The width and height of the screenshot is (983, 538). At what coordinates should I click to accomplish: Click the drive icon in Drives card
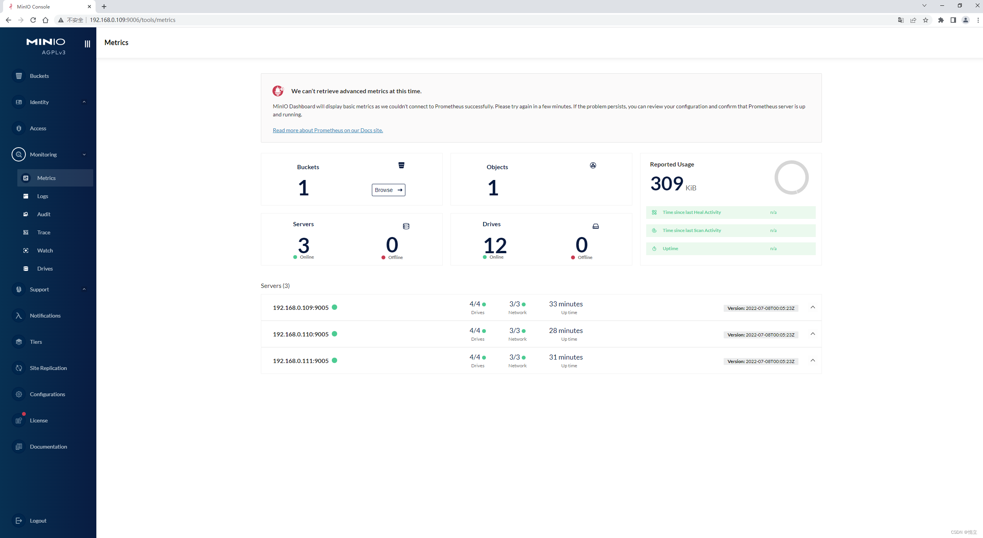[x=596, y=226]
